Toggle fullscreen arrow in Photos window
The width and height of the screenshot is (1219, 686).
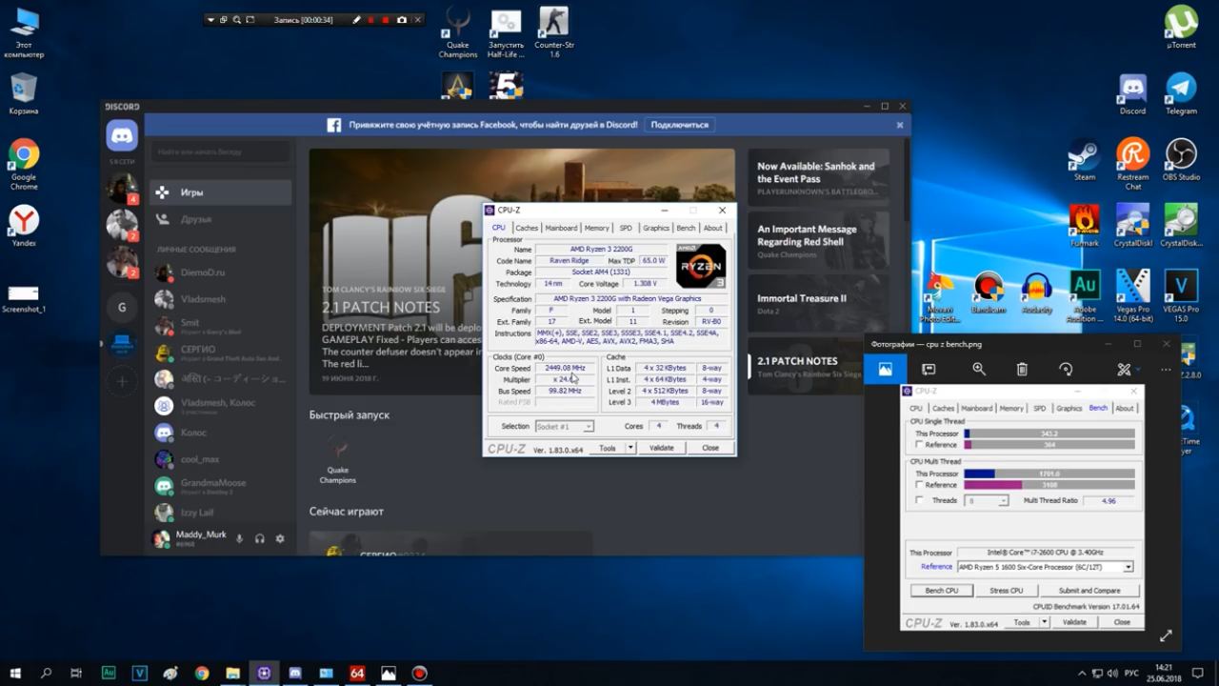[1166, 636]
